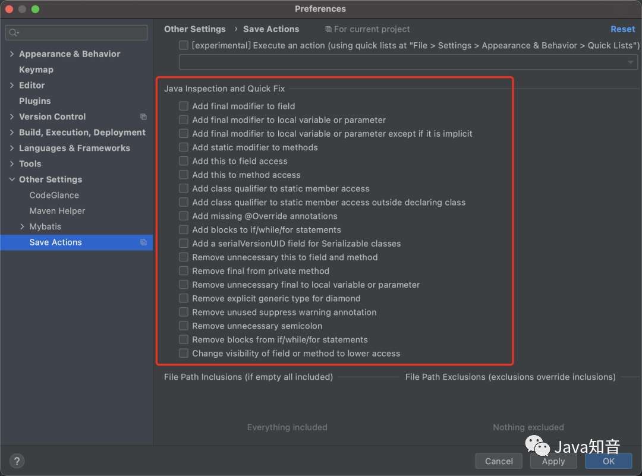Focus the settings search input field
This screenshot has height=476, width=642.
click(80, 33)
